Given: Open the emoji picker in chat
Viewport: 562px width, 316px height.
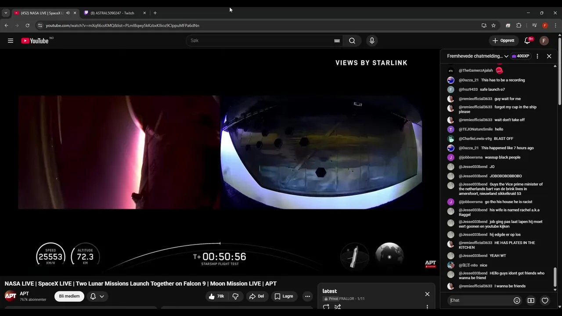Looking at the screenshot, I should (x=517, y=300).
